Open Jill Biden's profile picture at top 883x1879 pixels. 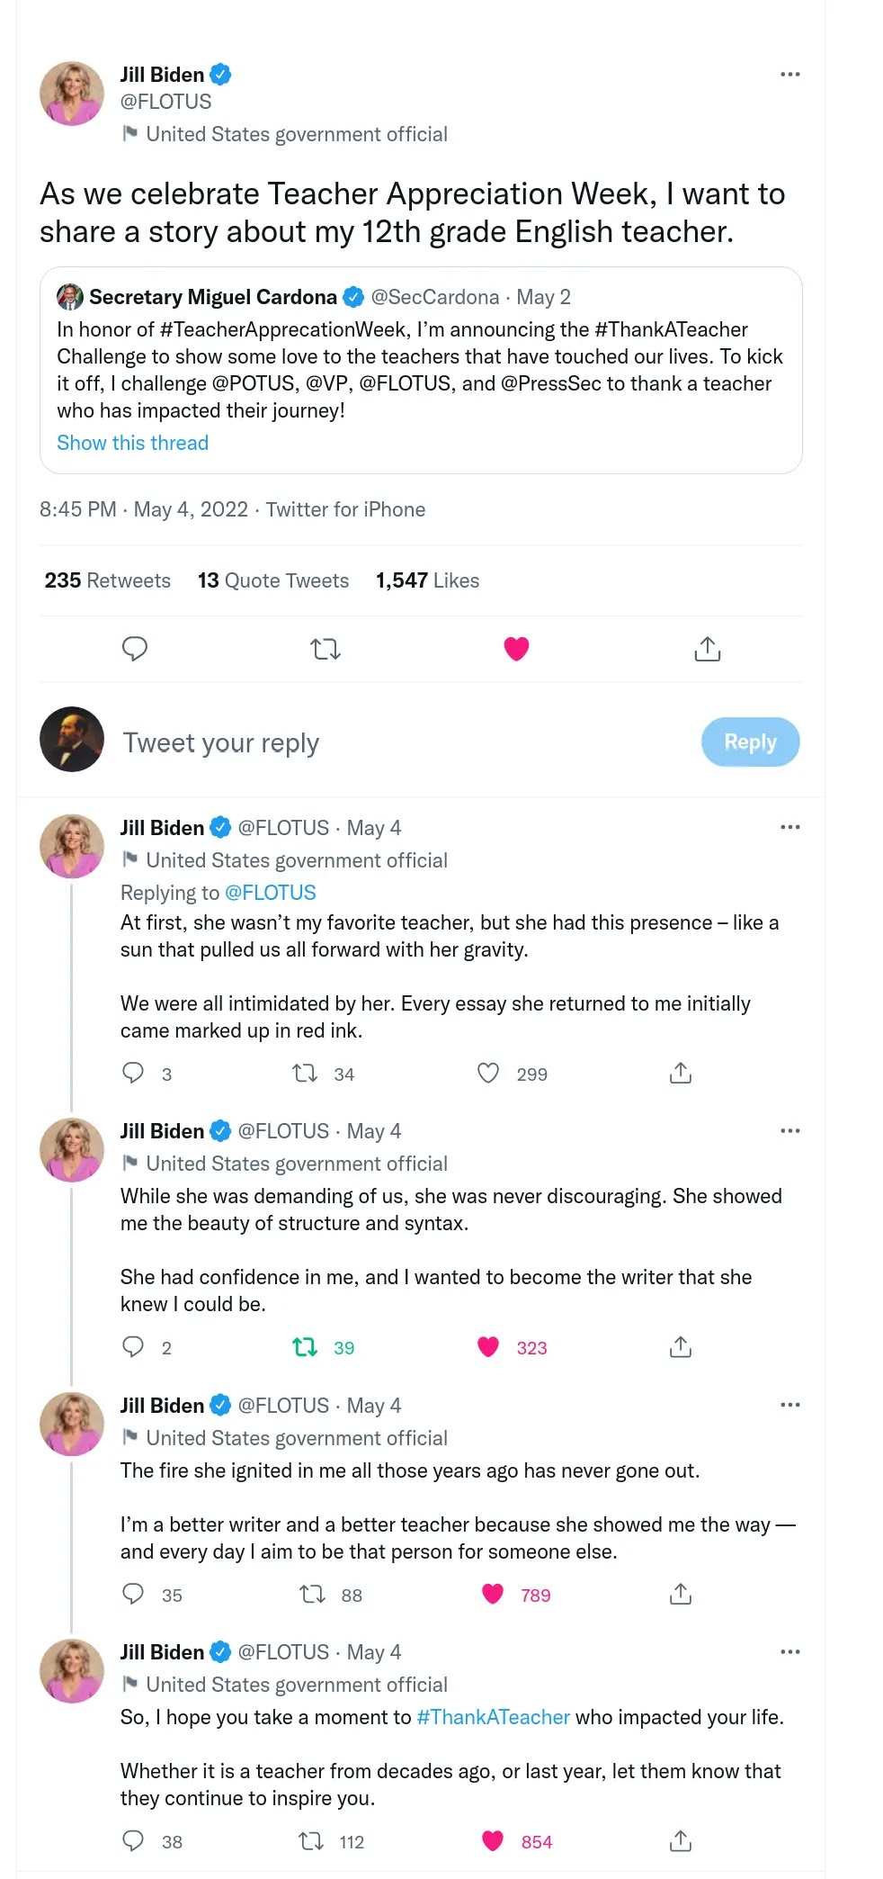pos(72,94)
